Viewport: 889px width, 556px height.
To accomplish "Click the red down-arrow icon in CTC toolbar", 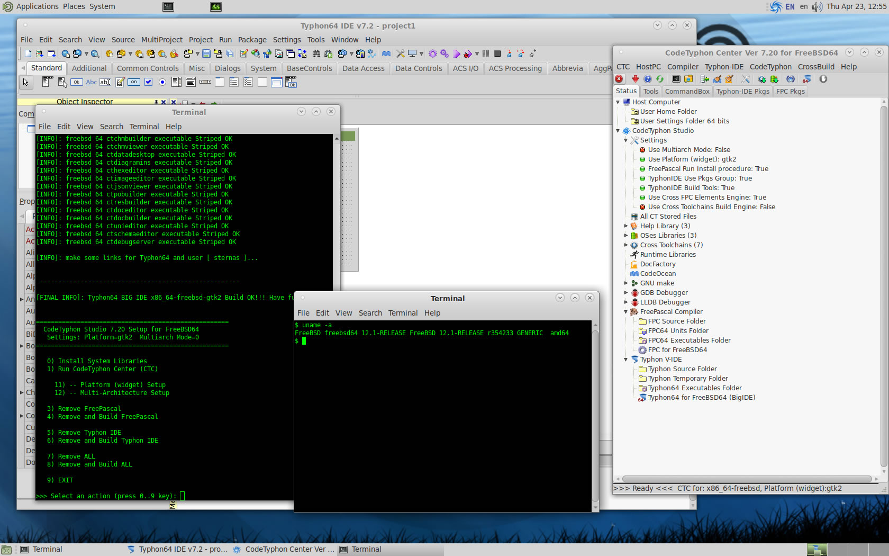I will click(636, 79).
